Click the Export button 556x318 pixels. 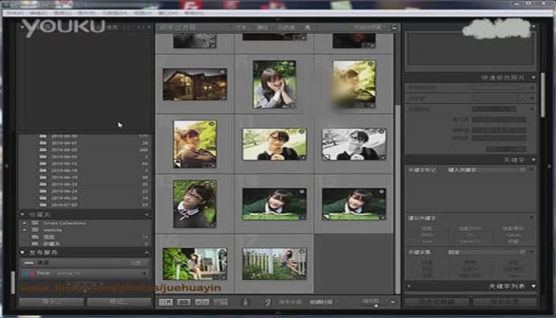pyautogui.click(x=119, y=301)
